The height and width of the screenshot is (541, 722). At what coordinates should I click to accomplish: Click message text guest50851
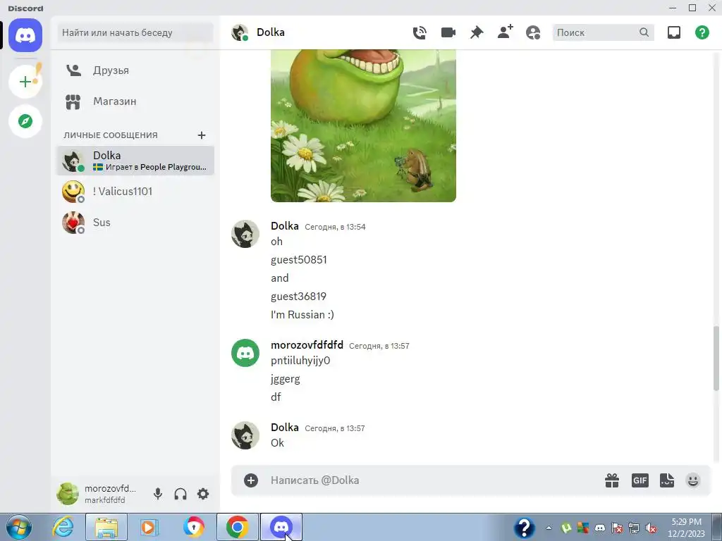pyautogui.click(x=299, y=260)
